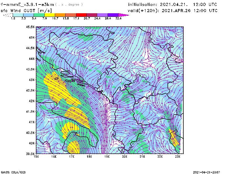Click the 43.5N latitude label
Viewport: 226px width, 174px height.
(x=30, y=69)
